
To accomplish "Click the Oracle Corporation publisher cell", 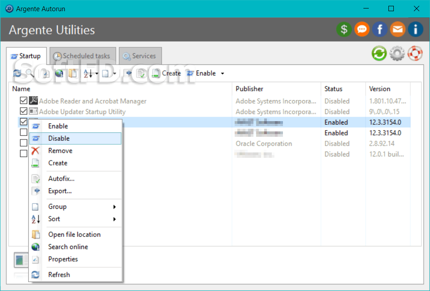I will (x=264, y=144).
